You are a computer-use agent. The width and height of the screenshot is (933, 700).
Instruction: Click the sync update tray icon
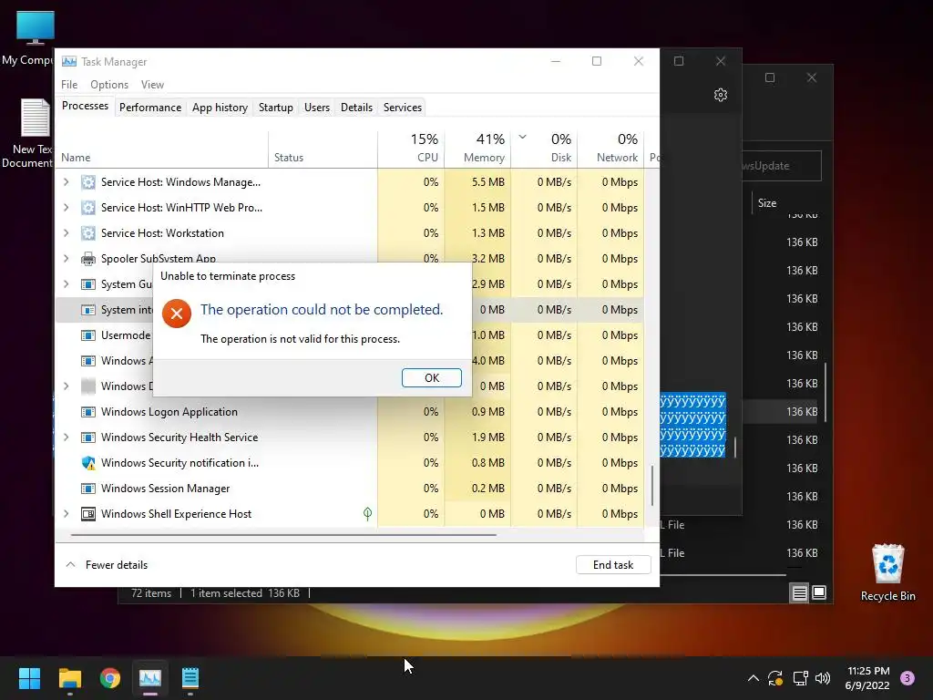(x=775, y=678)
